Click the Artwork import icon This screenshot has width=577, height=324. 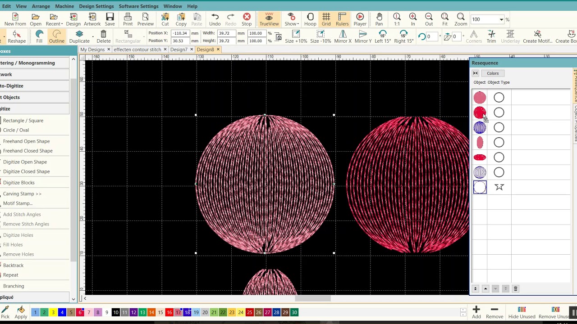pos(92,19)
